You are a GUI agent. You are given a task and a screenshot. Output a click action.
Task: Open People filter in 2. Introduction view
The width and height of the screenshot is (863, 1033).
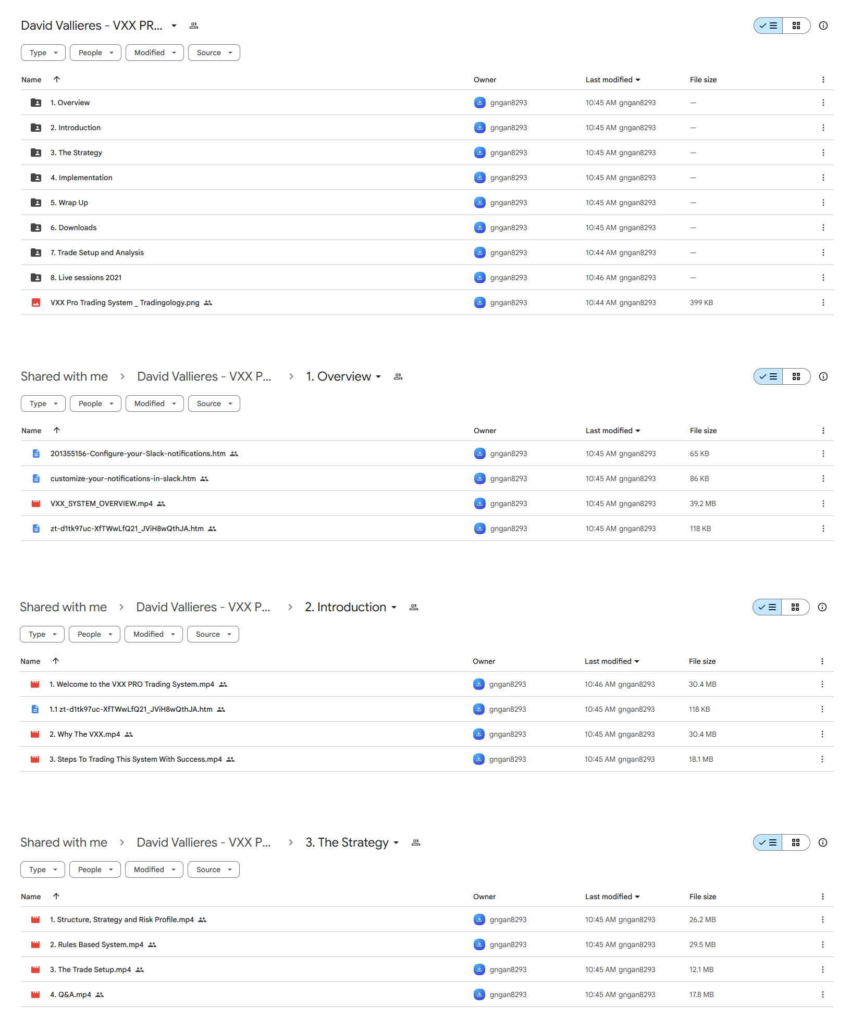[x=94, y=634]
